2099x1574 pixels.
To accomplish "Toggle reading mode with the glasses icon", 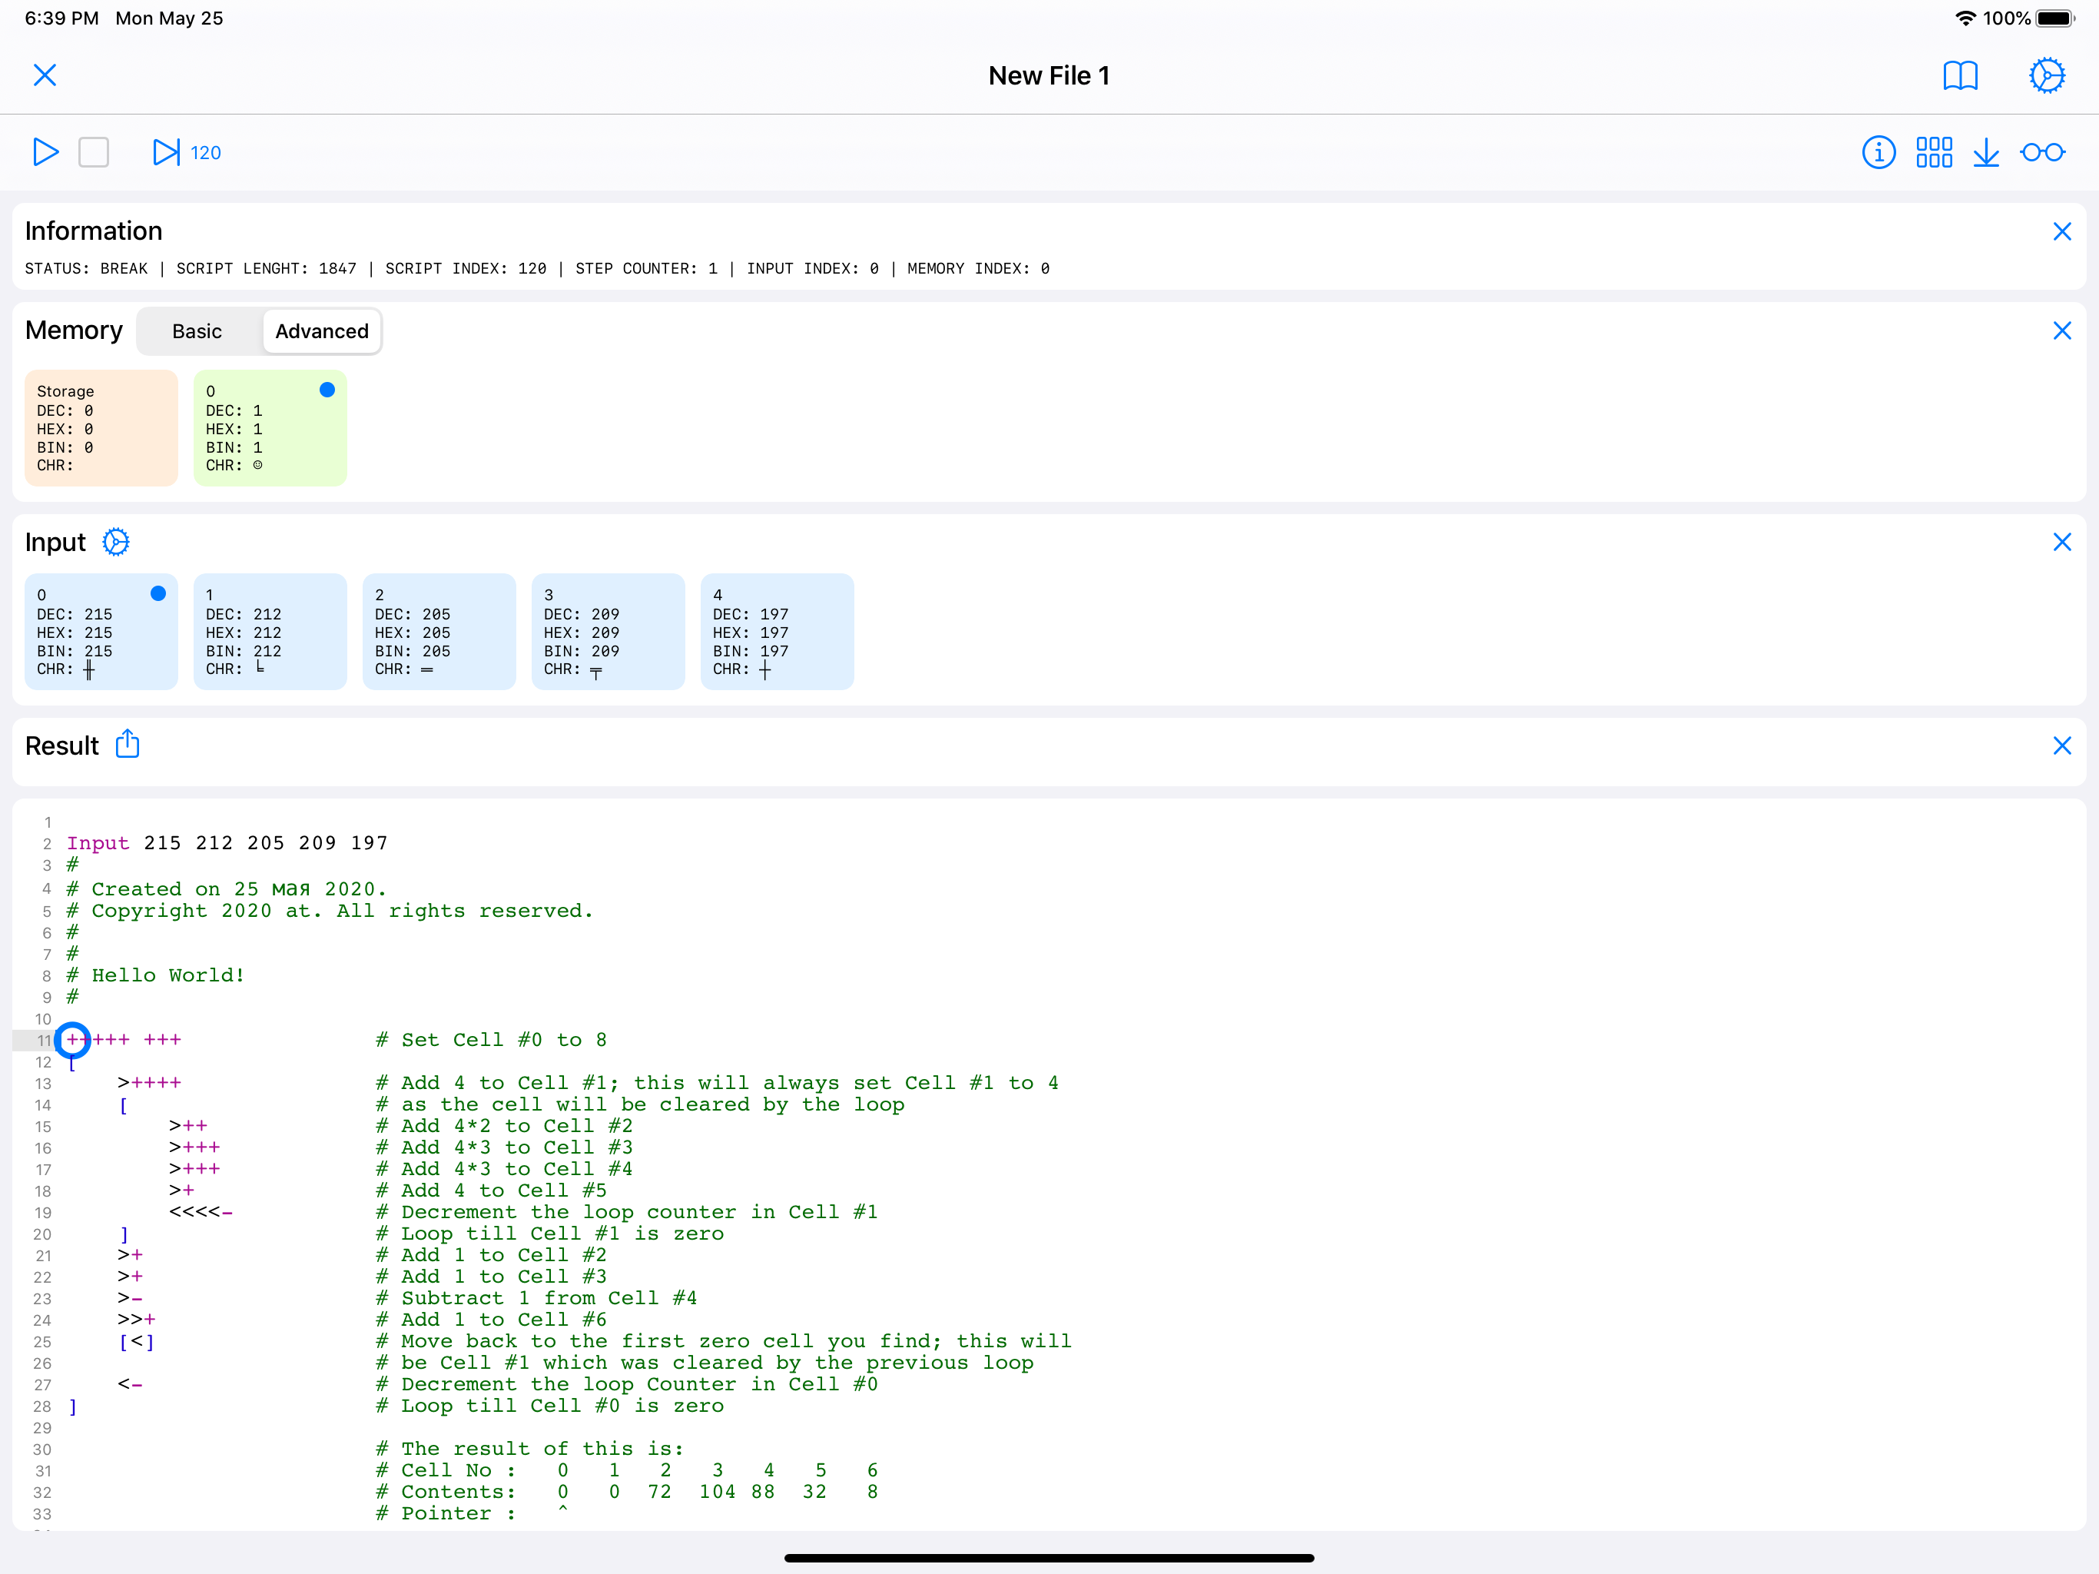I will pos(2043,152).
